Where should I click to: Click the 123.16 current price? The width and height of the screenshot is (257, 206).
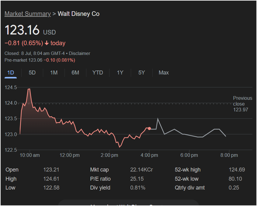tap(22, 30)
